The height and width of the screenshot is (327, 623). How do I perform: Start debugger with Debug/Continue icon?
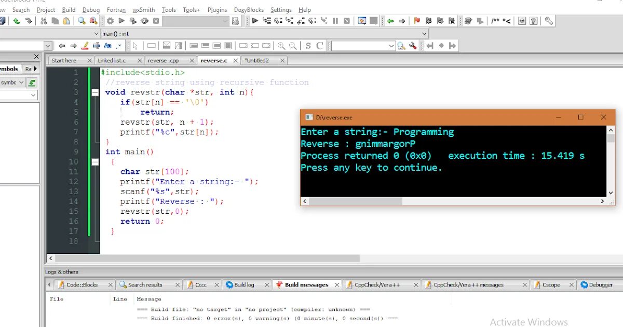[255, 21]
